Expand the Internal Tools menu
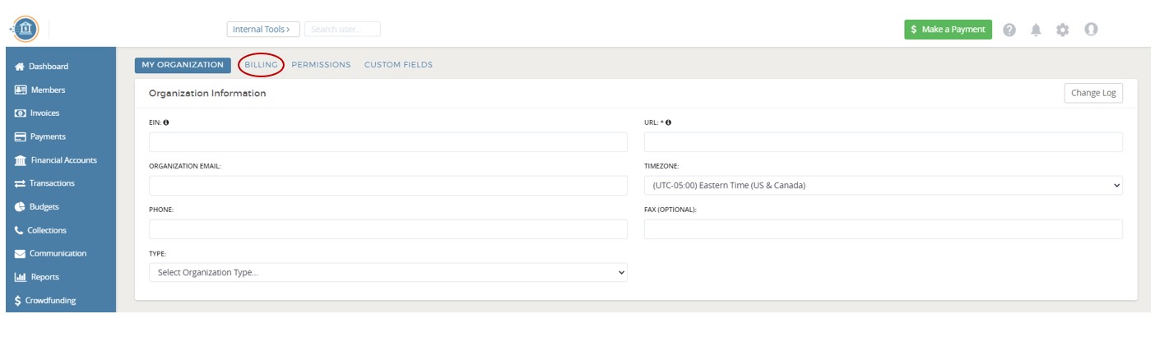Image resolution: width=1155 pixels, height=351 pixels. [x=263, y=30]
